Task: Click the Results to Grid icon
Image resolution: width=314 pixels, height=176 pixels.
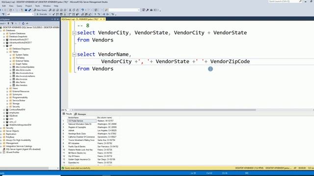Action: pos(86,14)
